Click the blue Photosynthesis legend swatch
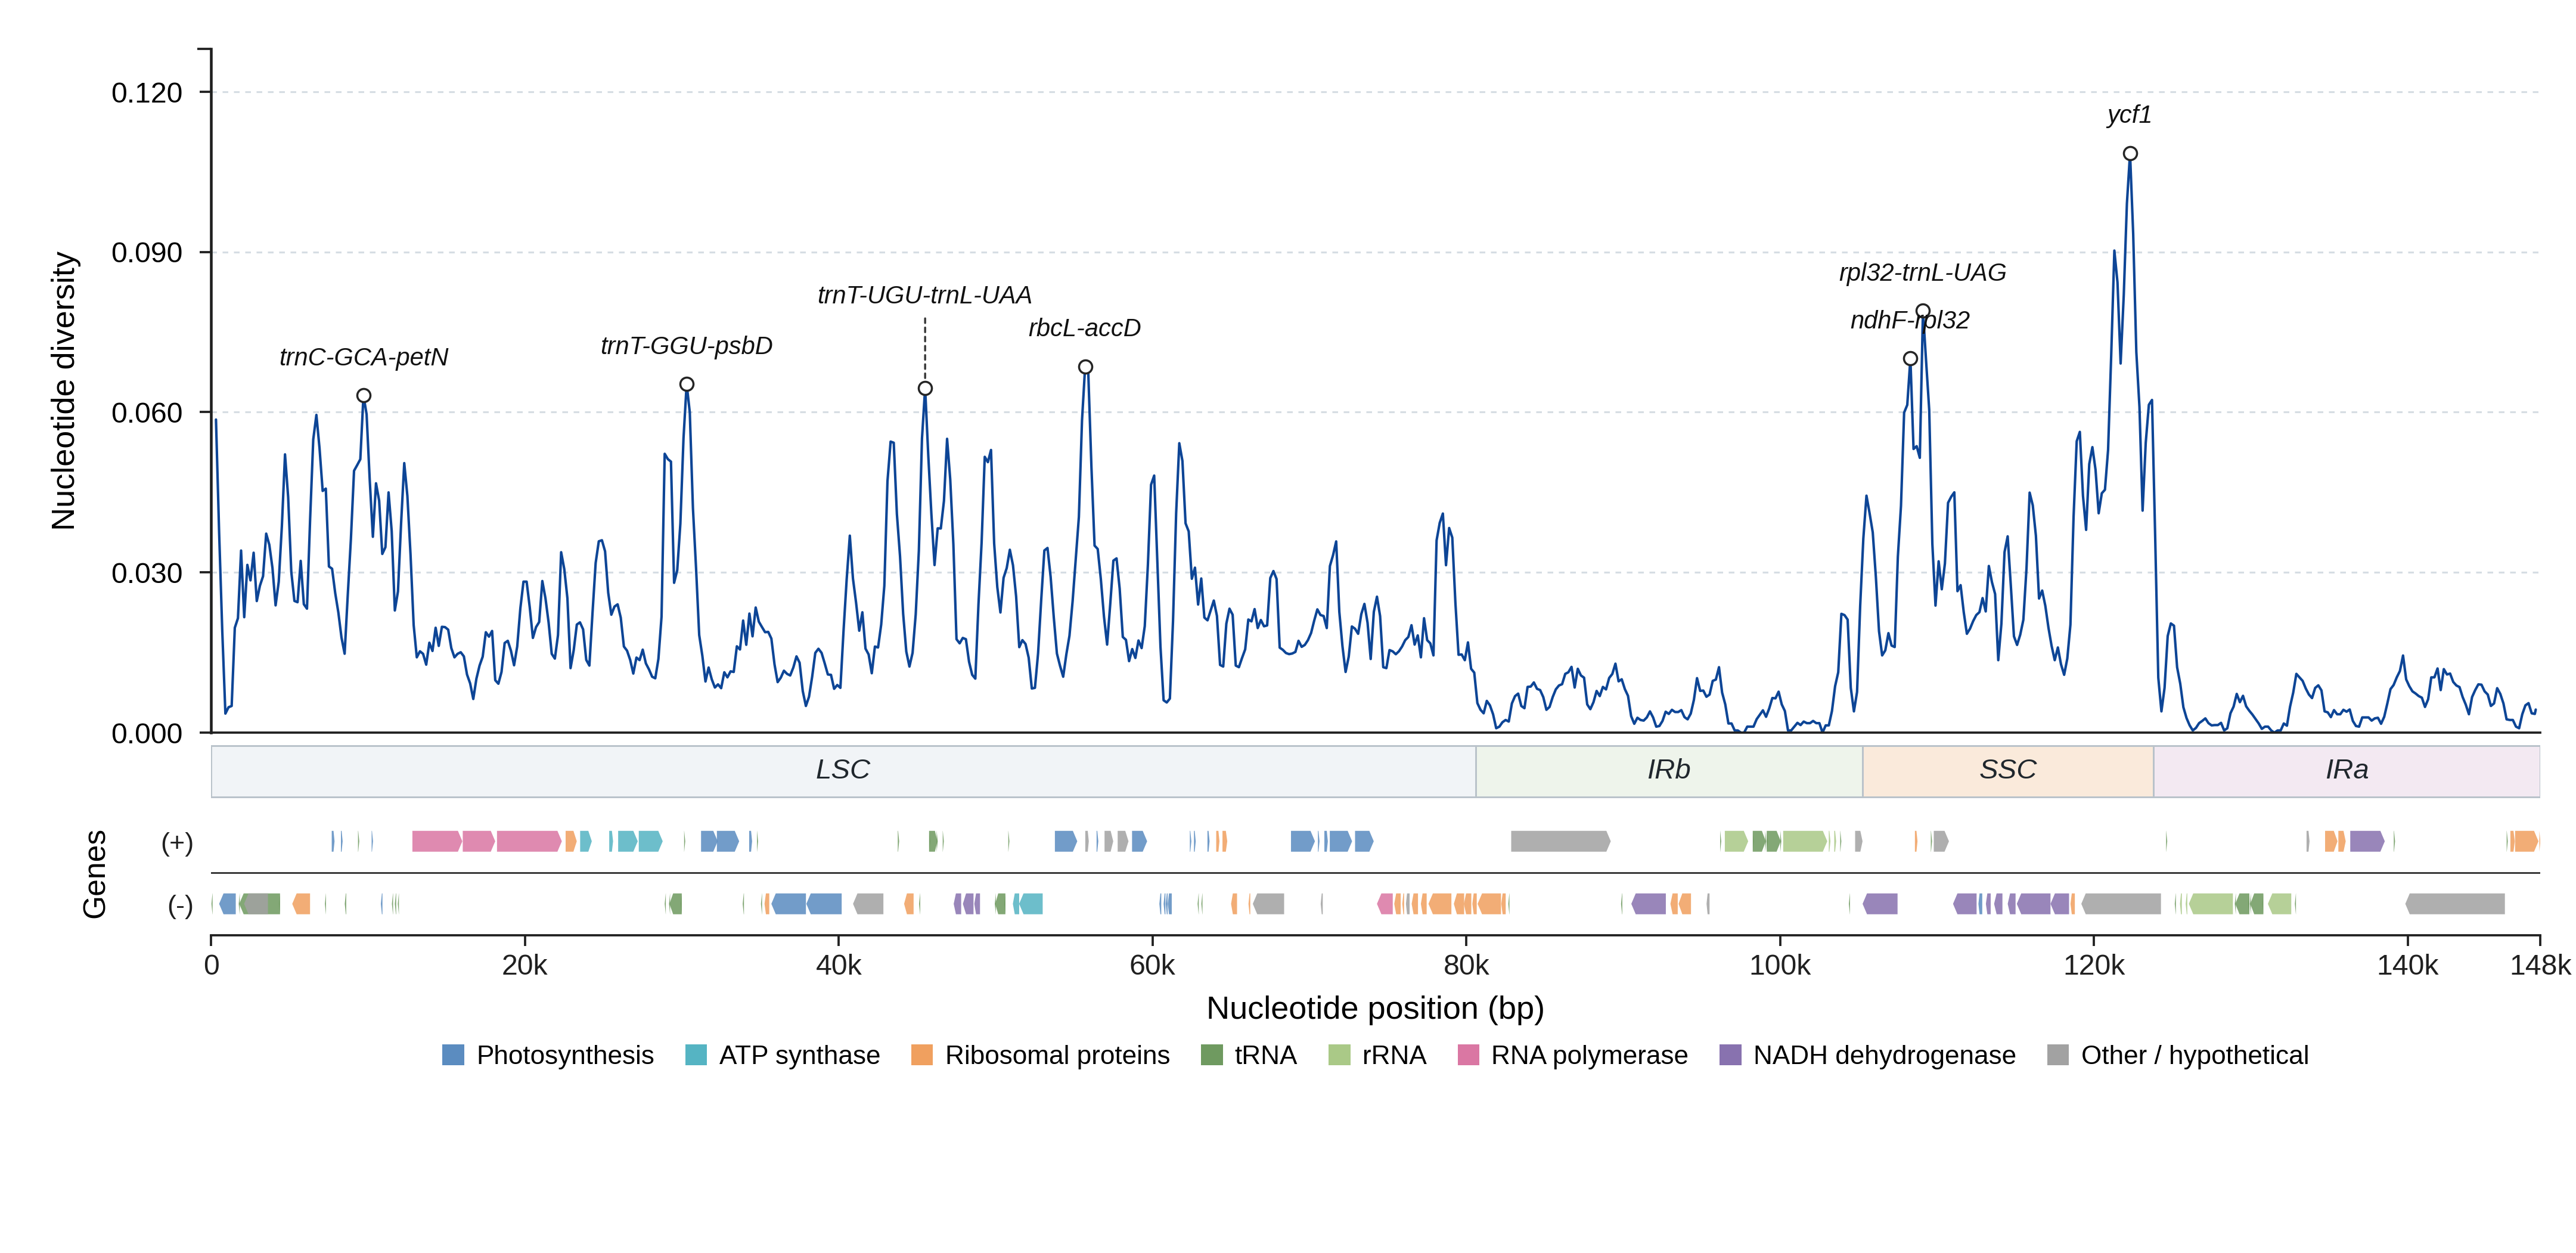This screenshot has width=2576, height=1253. coord(453,1055)
